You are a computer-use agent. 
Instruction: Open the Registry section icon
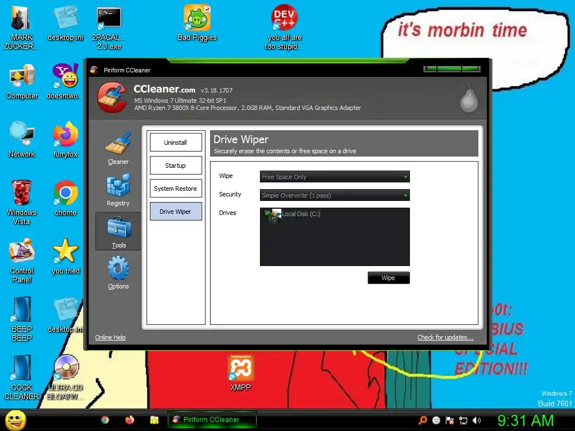coord(118,185)
